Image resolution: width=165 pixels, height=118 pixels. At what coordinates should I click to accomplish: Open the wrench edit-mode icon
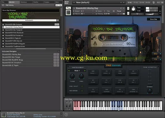tap(68, 8)
